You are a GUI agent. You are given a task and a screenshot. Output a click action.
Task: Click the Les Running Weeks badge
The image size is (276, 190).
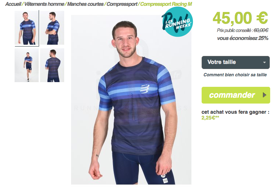[x=177, y=22]
